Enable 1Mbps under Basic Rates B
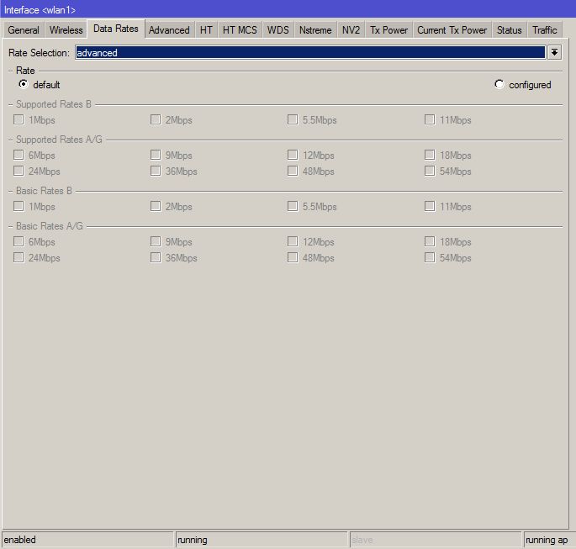The image size is (576, 549). coord(18,206)
